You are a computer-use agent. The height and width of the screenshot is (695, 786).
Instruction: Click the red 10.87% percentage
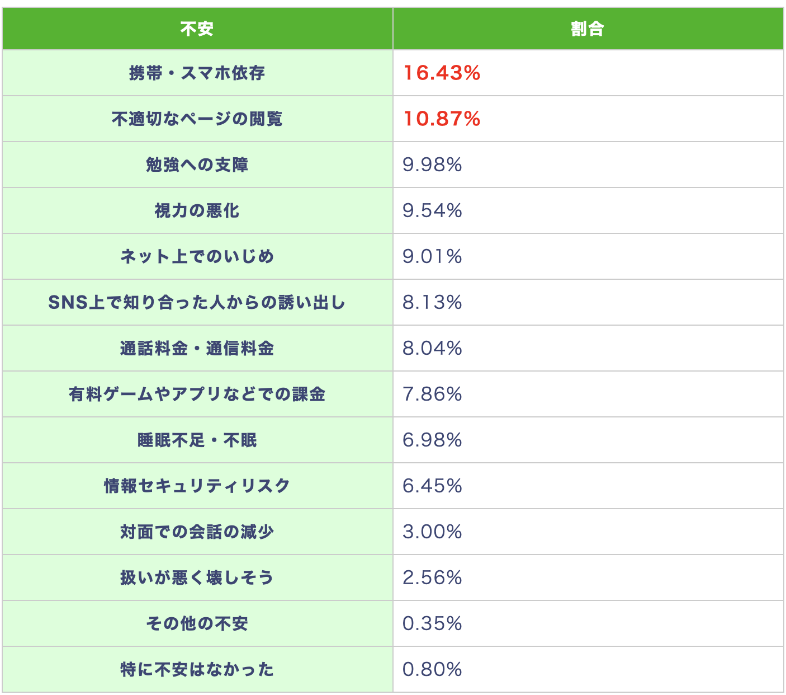[x=442, y=119]
